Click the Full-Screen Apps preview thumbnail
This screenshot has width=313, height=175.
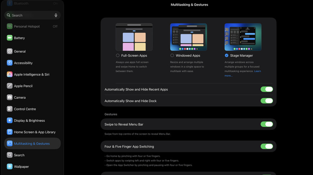pyautogui.click(x=134, y=37)
